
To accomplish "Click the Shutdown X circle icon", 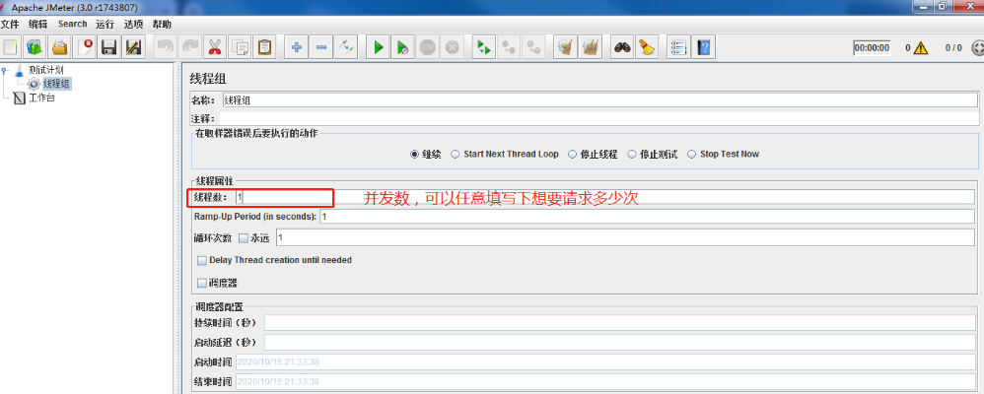I will 452,47.
